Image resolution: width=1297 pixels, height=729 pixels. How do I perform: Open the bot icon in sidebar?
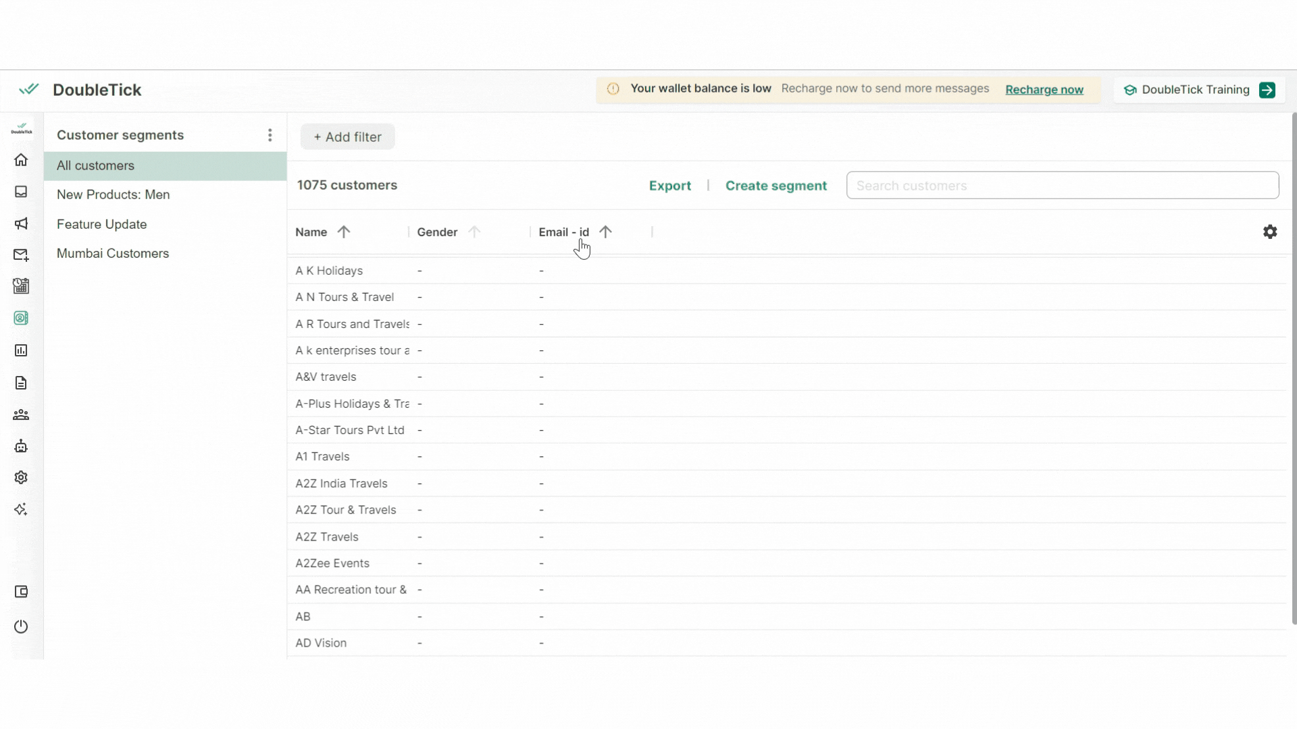coord(21,446)
